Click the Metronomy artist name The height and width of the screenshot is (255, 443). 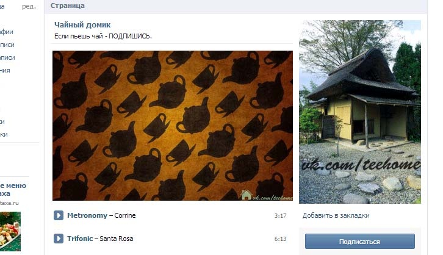point(87,215)
